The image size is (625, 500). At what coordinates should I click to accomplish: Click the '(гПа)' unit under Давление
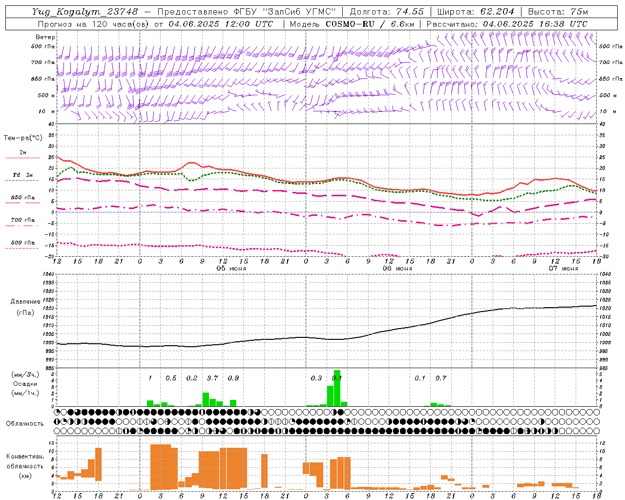tap(25, 312)
